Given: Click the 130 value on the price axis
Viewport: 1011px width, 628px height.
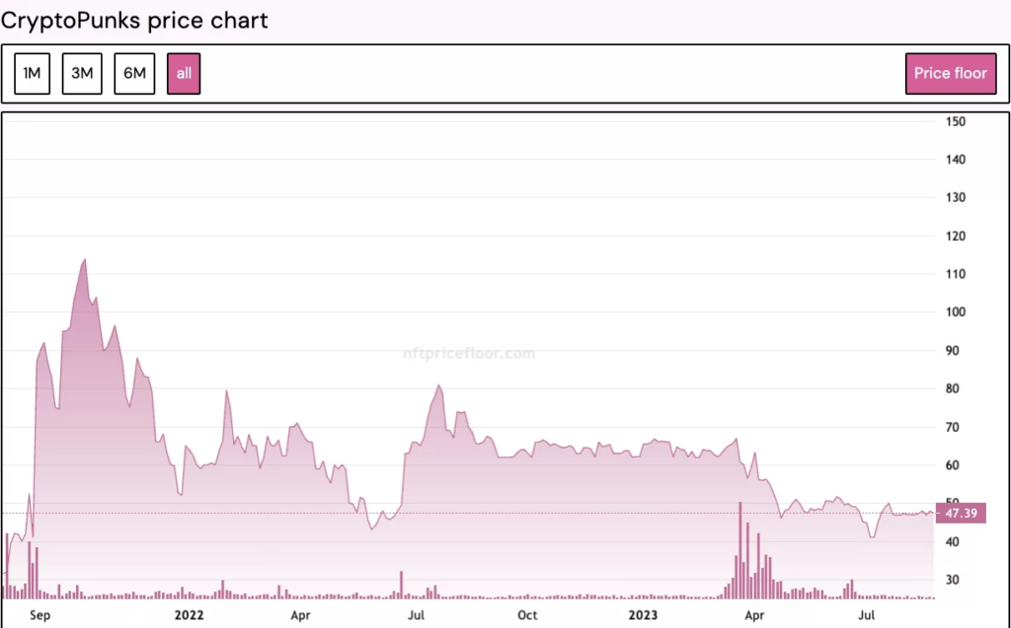Looking at the screenshot, I should click(955, 197).
